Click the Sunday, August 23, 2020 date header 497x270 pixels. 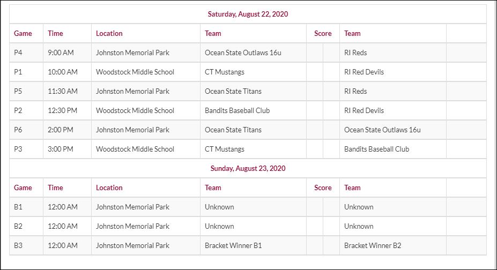click(x=248, y=168)
